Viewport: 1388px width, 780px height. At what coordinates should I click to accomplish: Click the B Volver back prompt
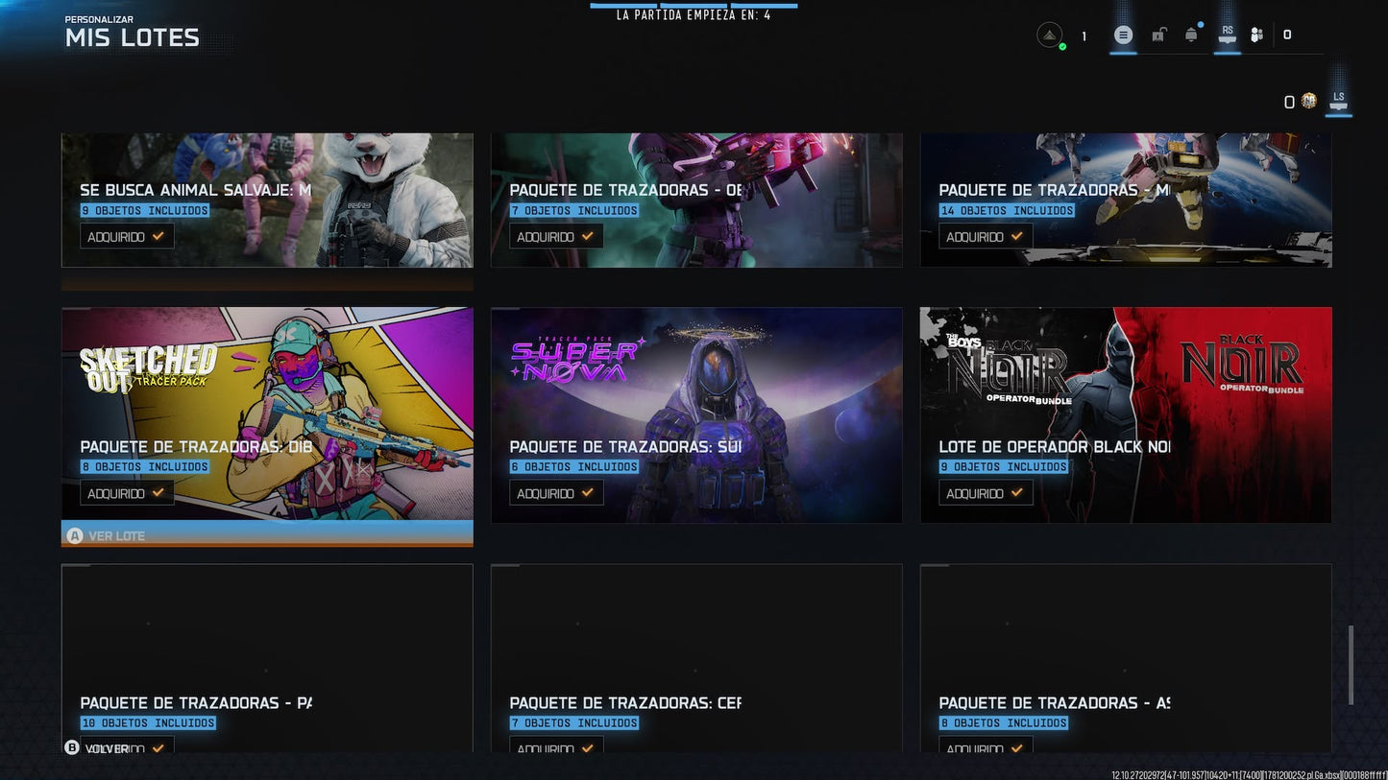click(x=97, y=748)
